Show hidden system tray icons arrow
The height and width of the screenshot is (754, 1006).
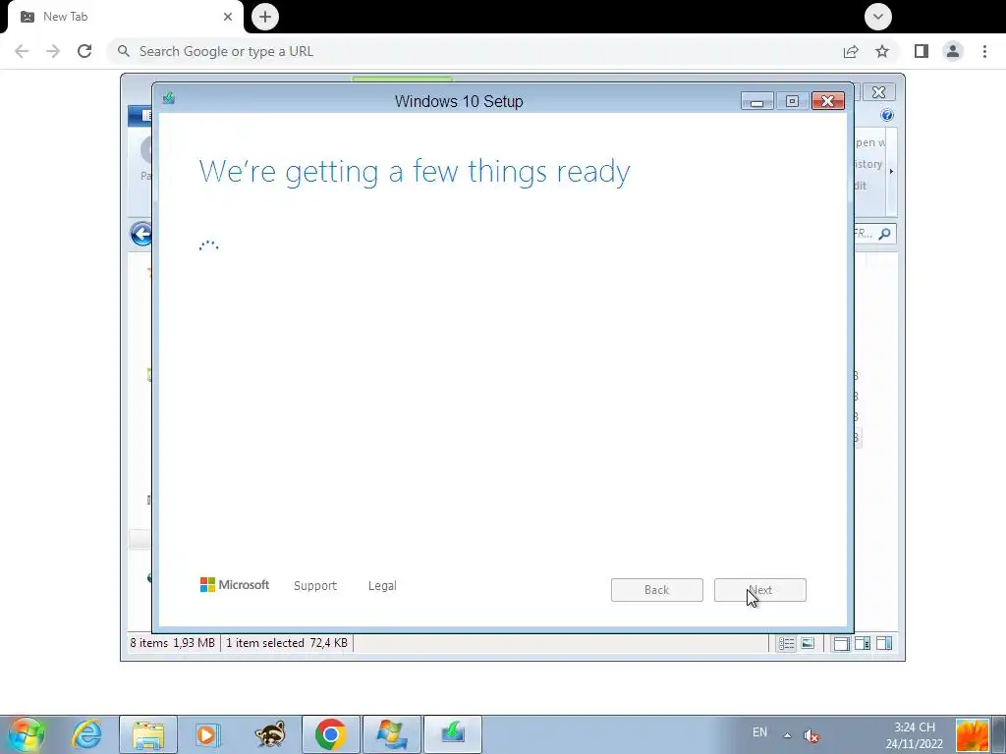787,734
